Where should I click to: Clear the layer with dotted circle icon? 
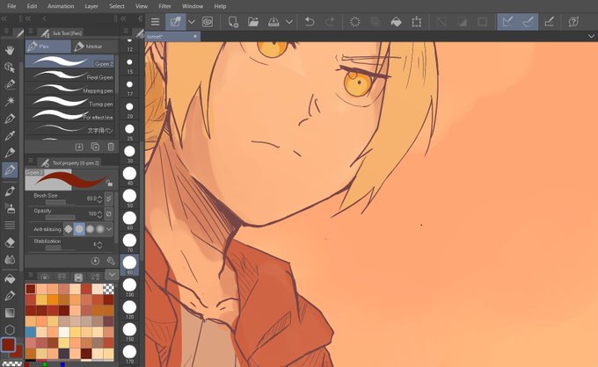(x=354, y=22)
